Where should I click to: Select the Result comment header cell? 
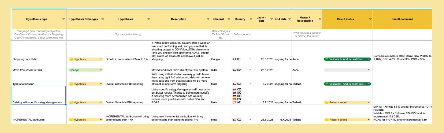pos(402,19)
